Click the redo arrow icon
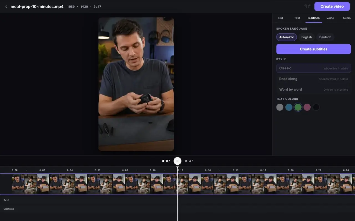This screenshot has width=355, height=221. [309, 6]
